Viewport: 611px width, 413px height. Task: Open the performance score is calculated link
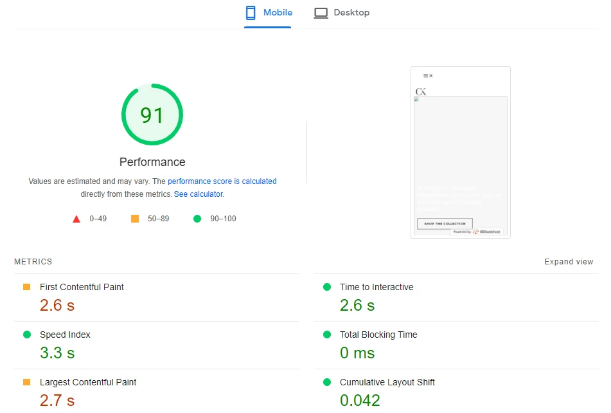pyautogui.click(x=222, y=181)
